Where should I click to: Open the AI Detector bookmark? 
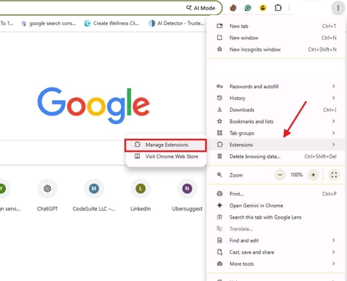[176, 23]
